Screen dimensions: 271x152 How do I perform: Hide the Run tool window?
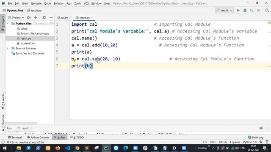(x=268, y=128)
